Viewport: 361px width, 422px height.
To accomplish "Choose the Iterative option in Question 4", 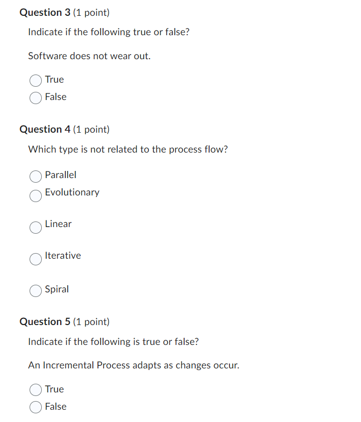I will (36, 259).
